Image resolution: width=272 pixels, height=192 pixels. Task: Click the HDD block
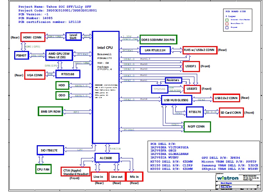coord(62,85)
